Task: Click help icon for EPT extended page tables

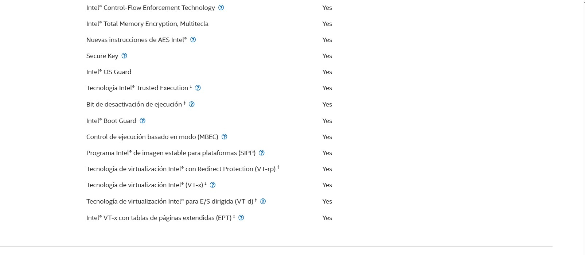Action: [241, 218]
